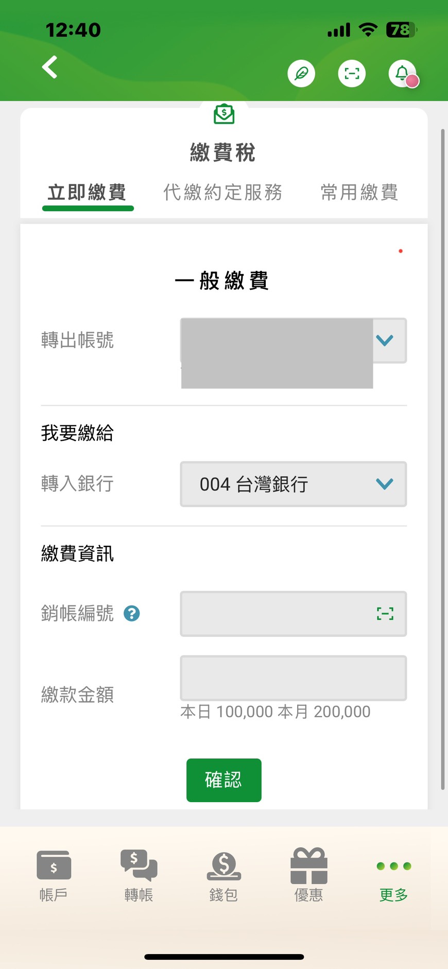Image resolution: width=448 pixels, height=969 pixels.
Task: Tap the back arrow in the header
Action: 50,67
